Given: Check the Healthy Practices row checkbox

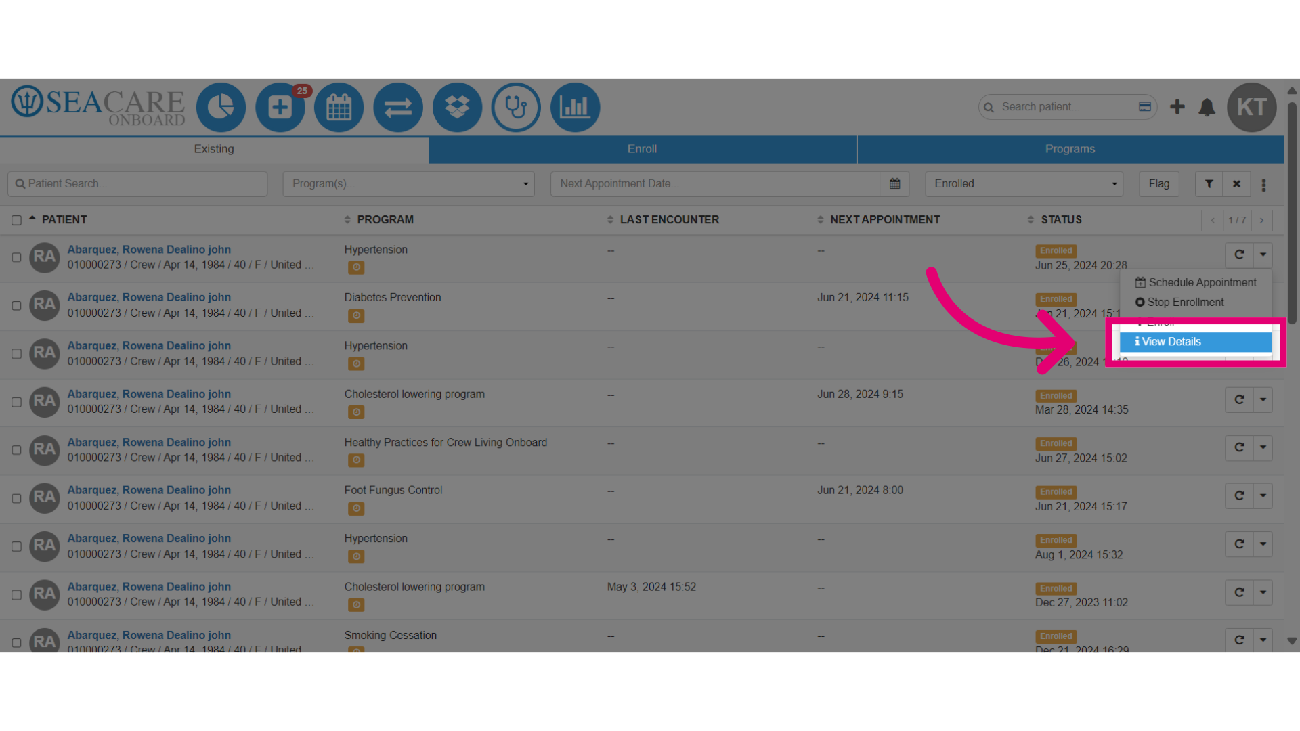Looking at the screenshot, I should tap(16, 450).
